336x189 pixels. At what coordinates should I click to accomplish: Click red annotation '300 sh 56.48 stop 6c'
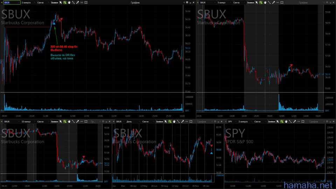click(64, 47)
